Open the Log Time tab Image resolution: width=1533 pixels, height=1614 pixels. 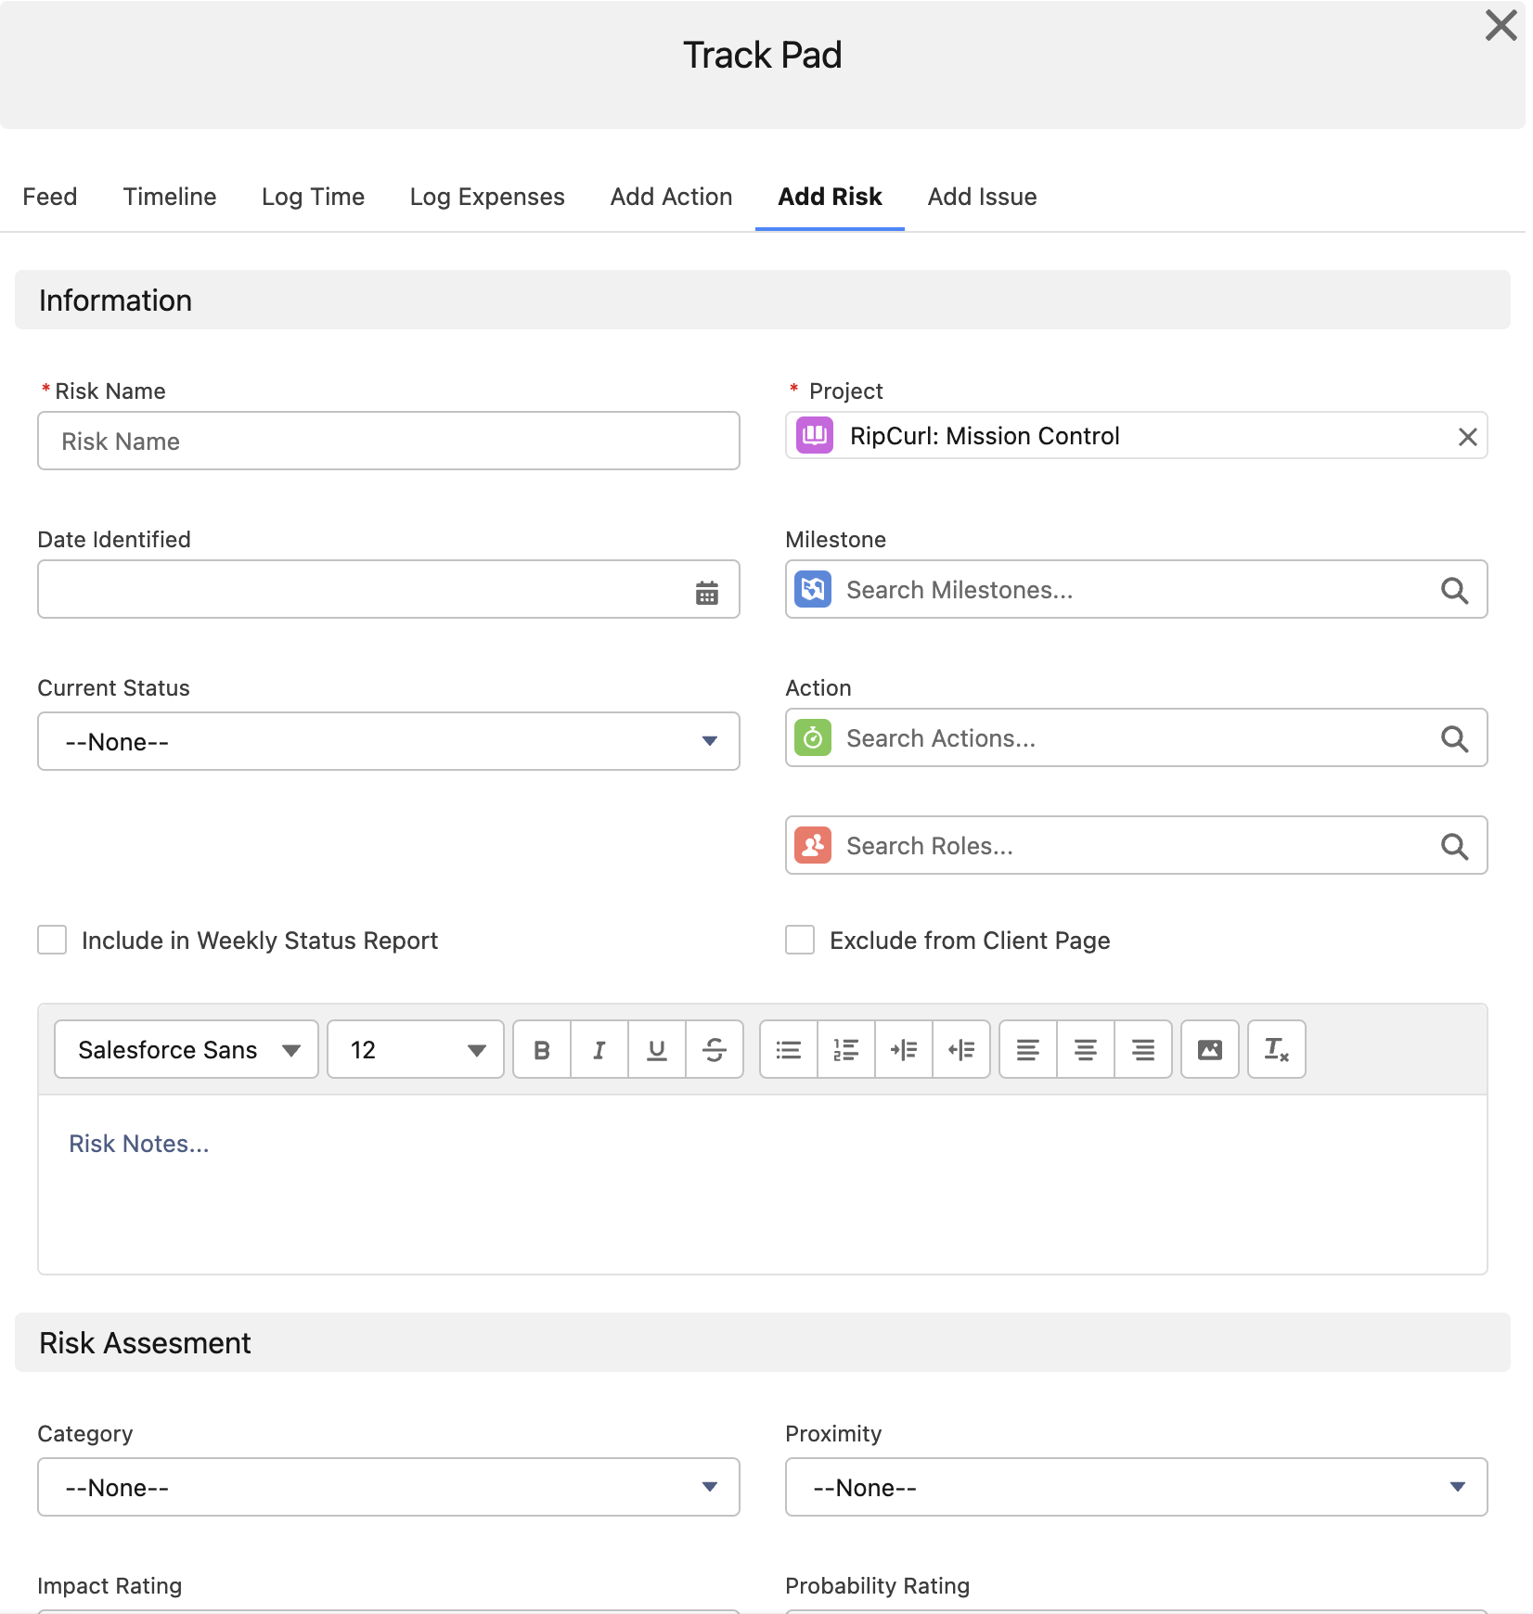(313, 197)
